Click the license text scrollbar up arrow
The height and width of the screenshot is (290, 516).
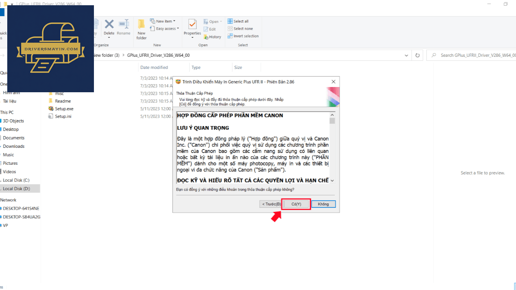click(x=332, y=115)
